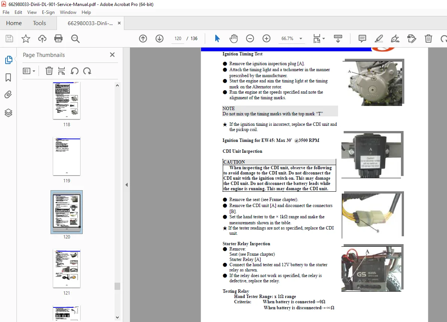Click the battery GS photo
This screenshot has width=447, height=322.
tap(372, 268)
